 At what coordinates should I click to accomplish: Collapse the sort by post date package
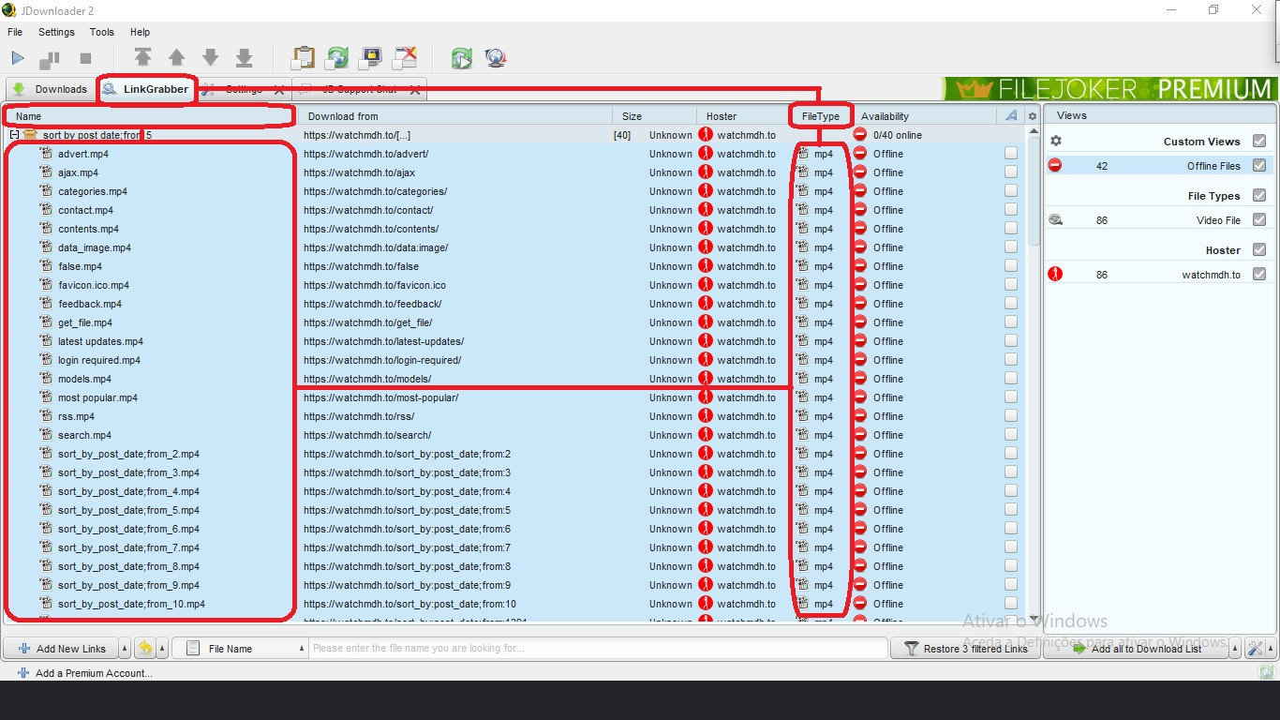click(14, 135)
